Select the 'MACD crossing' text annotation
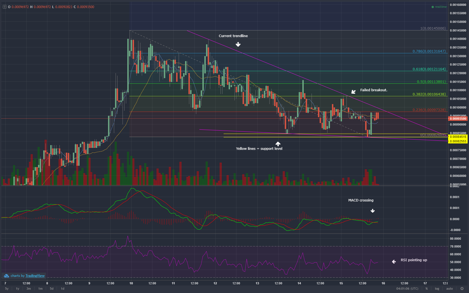This screenshot has height=293, width=469. tap(361, 200)
